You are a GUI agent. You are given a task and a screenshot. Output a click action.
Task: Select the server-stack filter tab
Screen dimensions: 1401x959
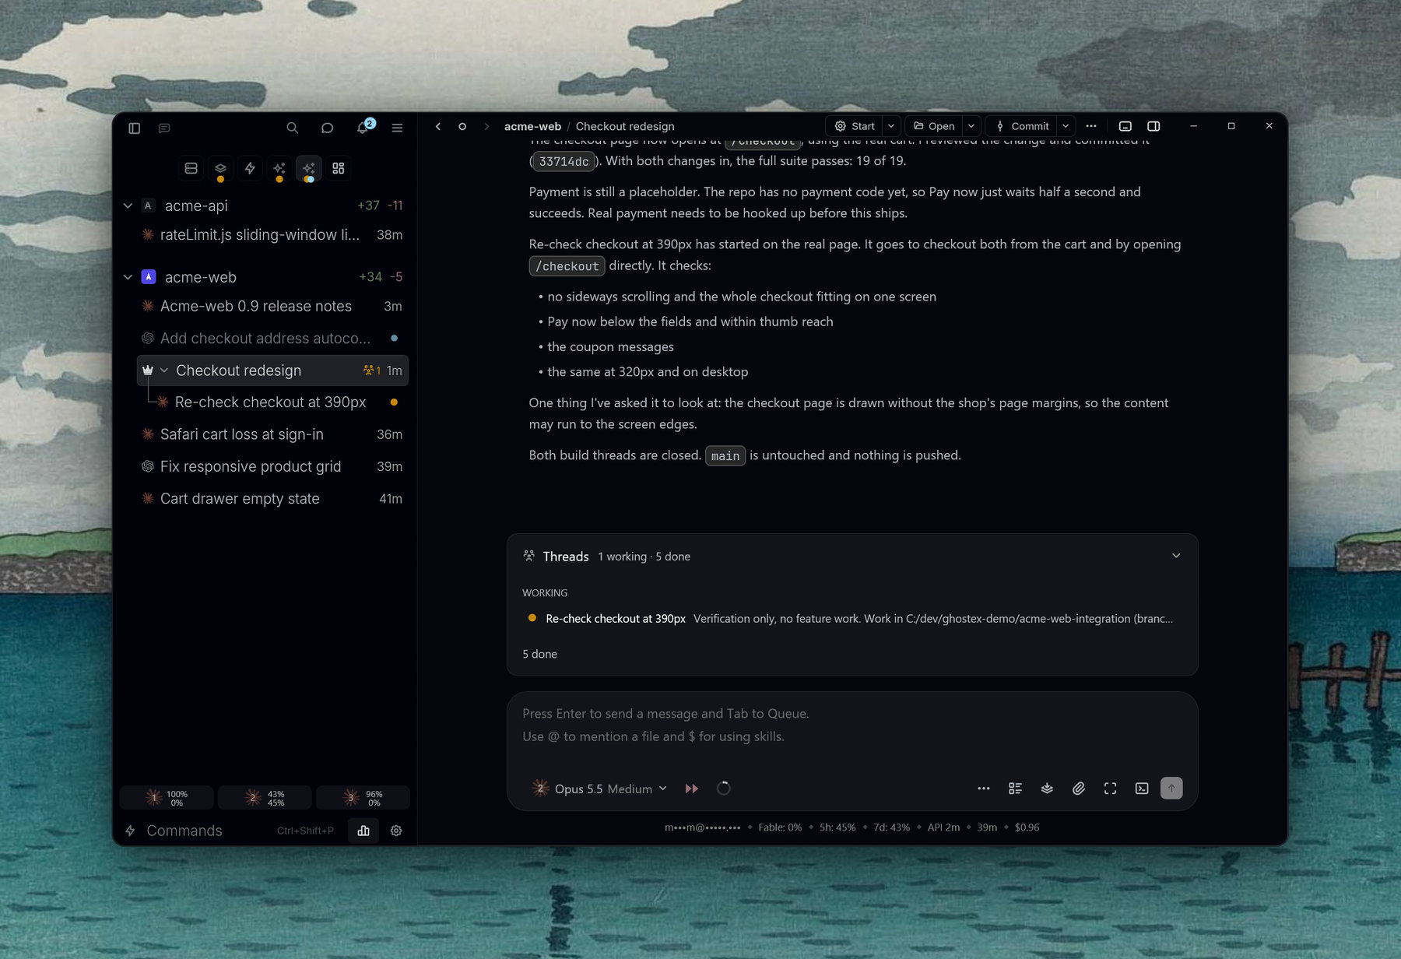[191, 168]
